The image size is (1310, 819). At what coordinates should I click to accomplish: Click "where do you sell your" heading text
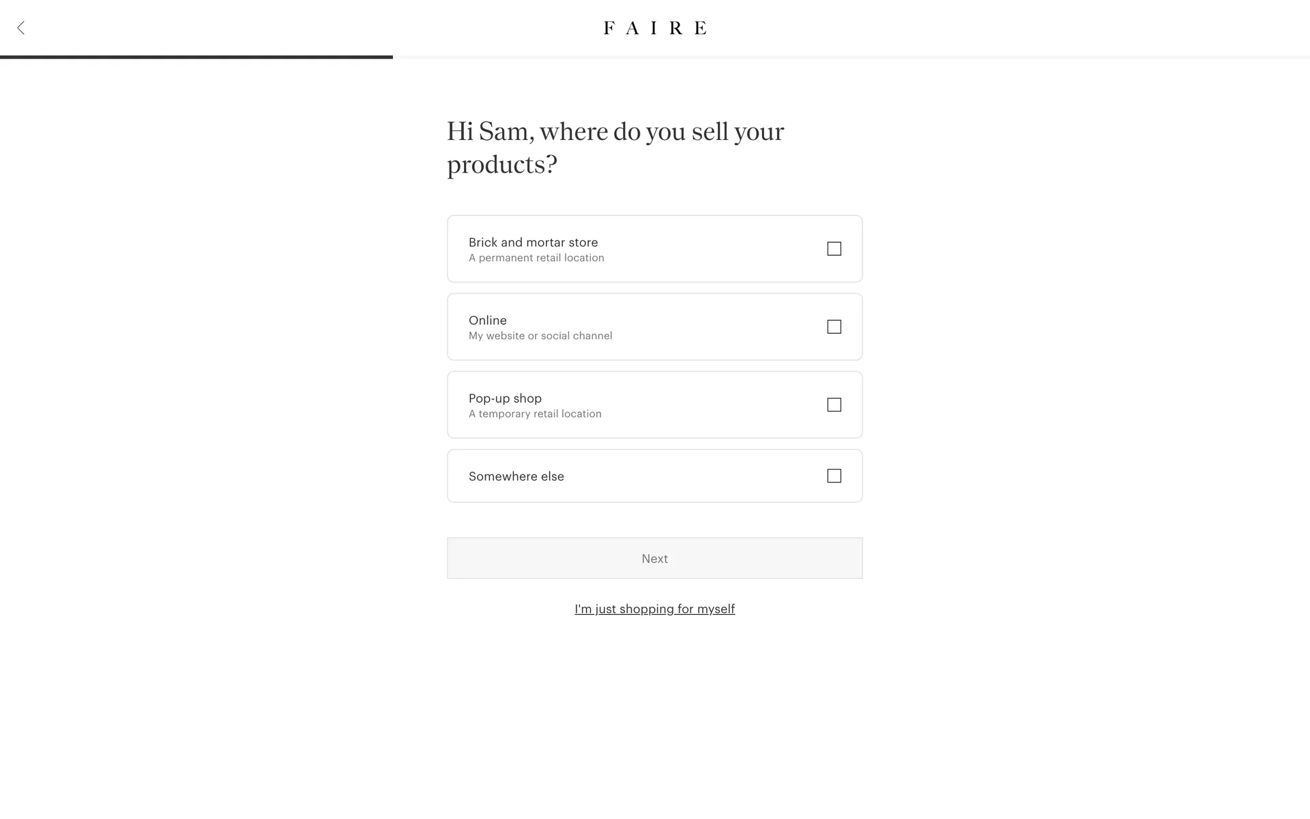pyautogui.click(x=662, y=131)
